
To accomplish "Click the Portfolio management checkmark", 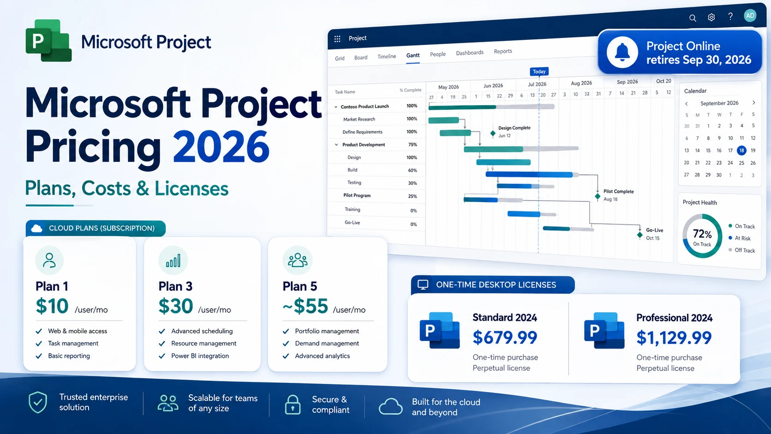I will [x=286, y=331].
